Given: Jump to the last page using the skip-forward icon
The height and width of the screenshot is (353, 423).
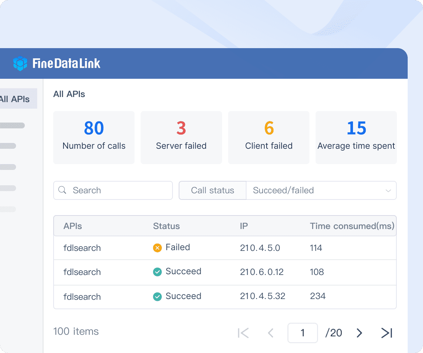Looking at the screenshot, I should 386,333.
